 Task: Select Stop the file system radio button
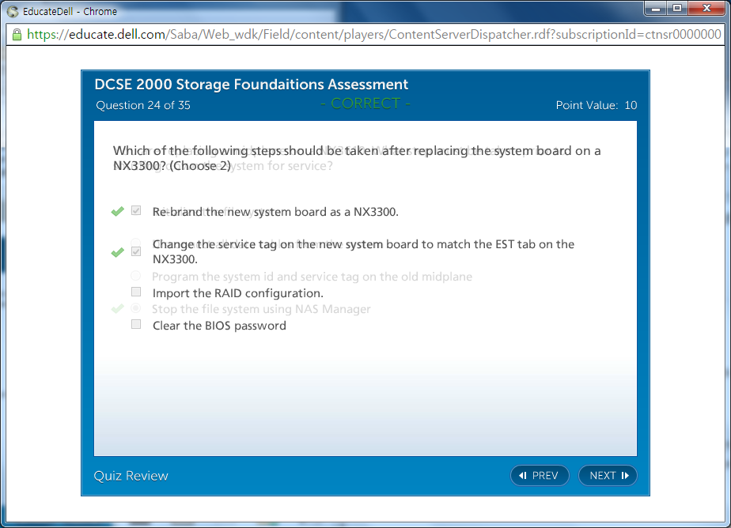pos(136,308)
